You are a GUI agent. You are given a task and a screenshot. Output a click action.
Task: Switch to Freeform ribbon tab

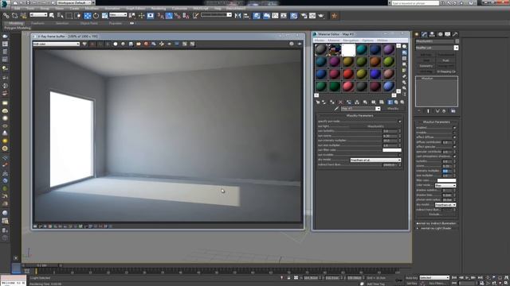click(x=37, y=23)
